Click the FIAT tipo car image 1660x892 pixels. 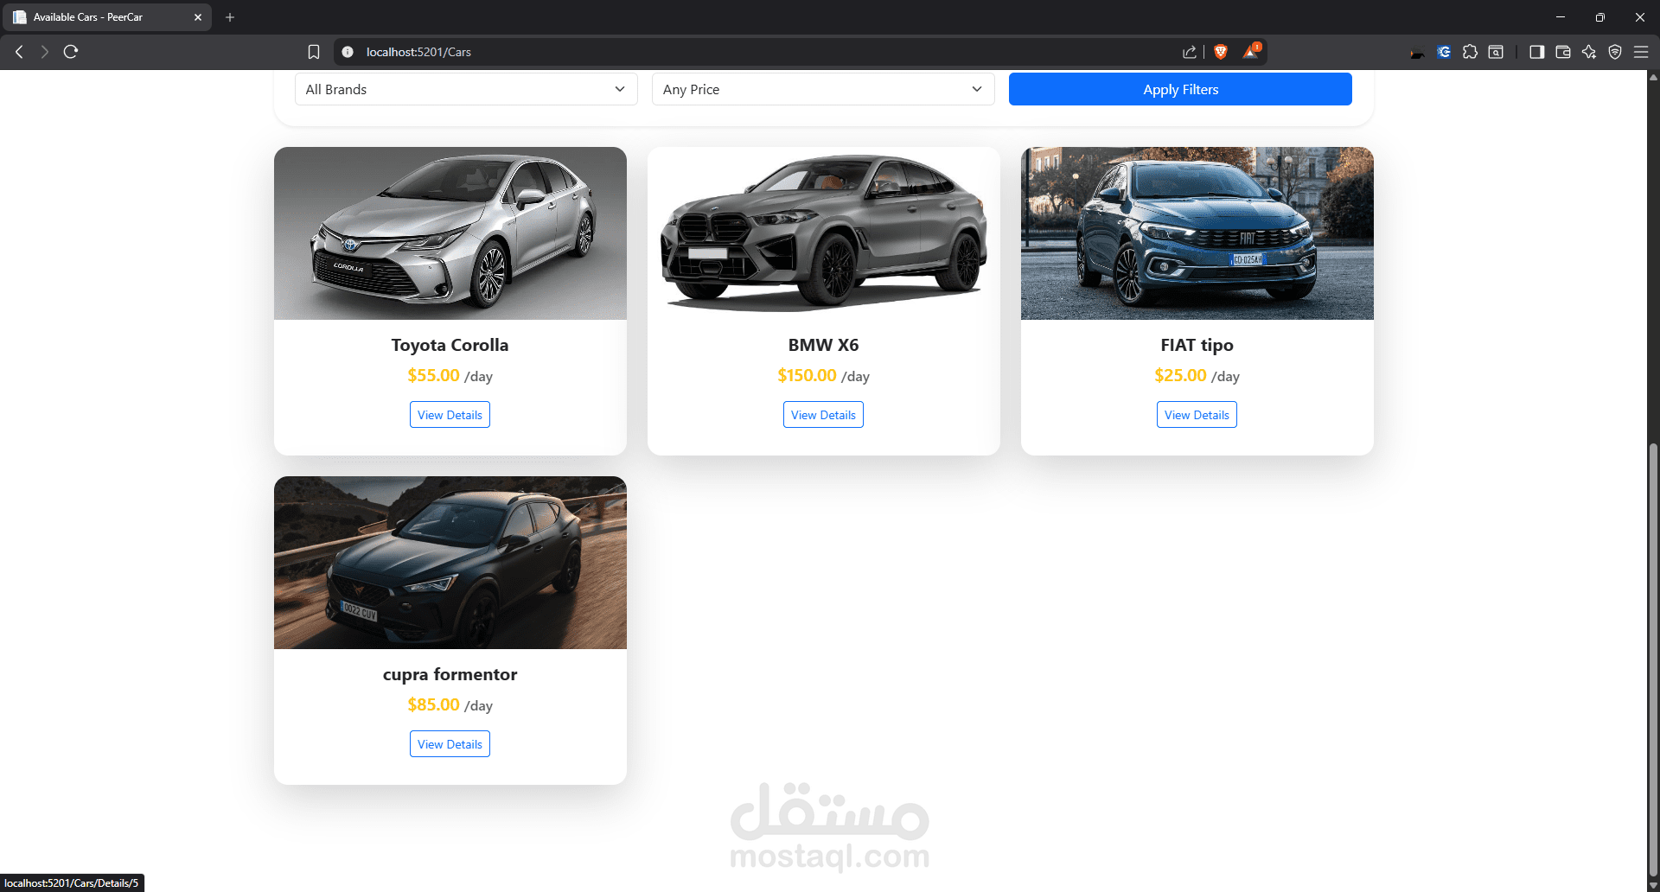coord(1197,233)
